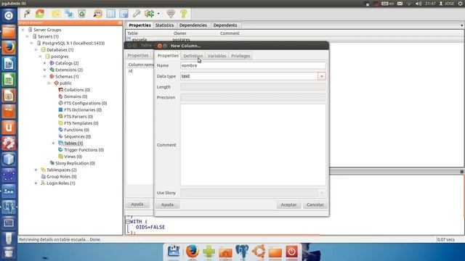Click the Plugins puzzle-piece icon
465x261 pixels.
[x=149, y=13]
